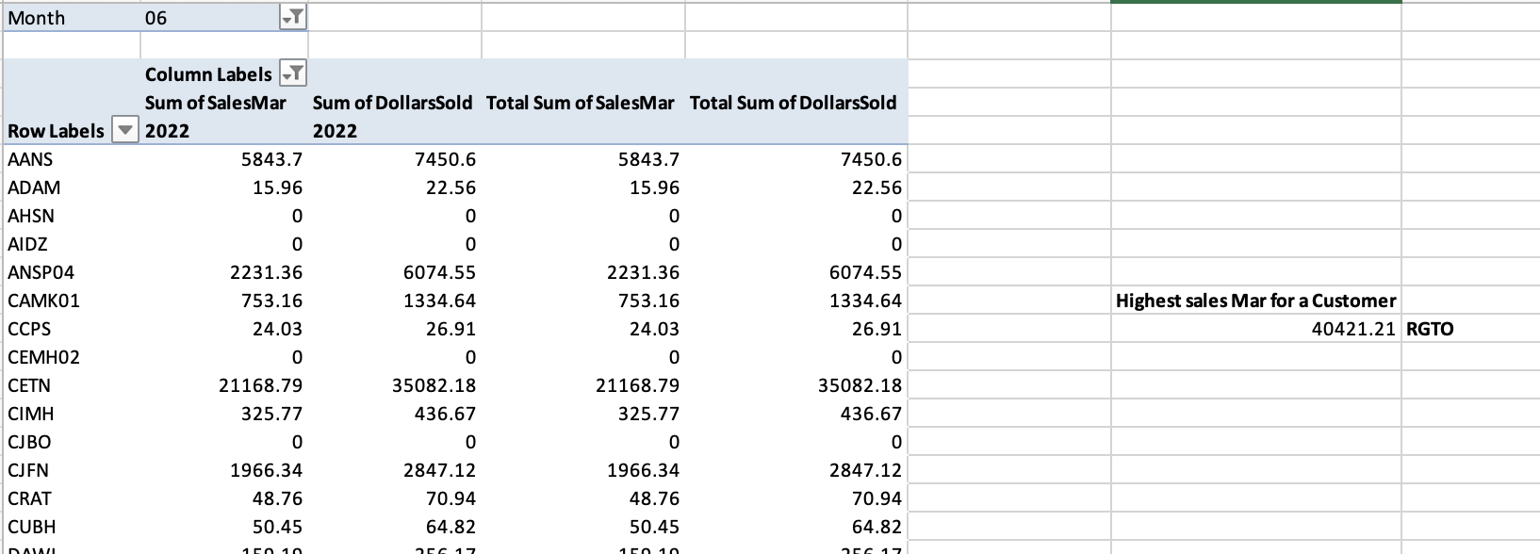This screenshot has width=1540, height=554.
Task: Click the Total Sum of DollarsSold header
Action: pos(794,103)
